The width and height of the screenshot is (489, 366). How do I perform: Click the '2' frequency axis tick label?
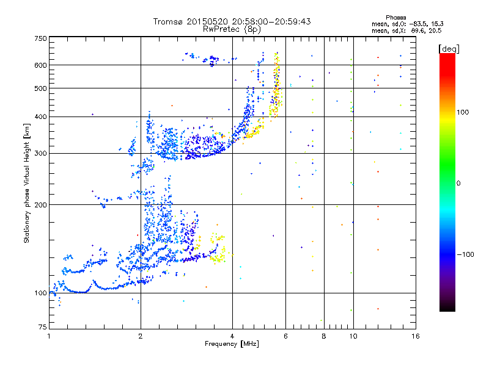pyautogui.click(x=141, y=336)
